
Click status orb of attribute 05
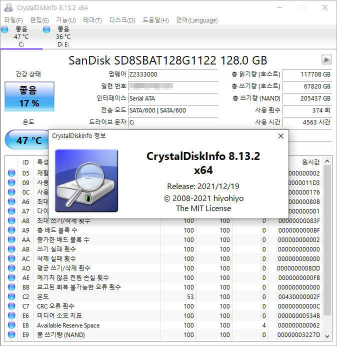pyautogui.click(x=11, y=173)
